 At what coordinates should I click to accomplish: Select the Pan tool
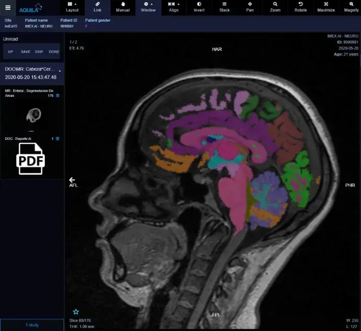click(x=250, y=7)
